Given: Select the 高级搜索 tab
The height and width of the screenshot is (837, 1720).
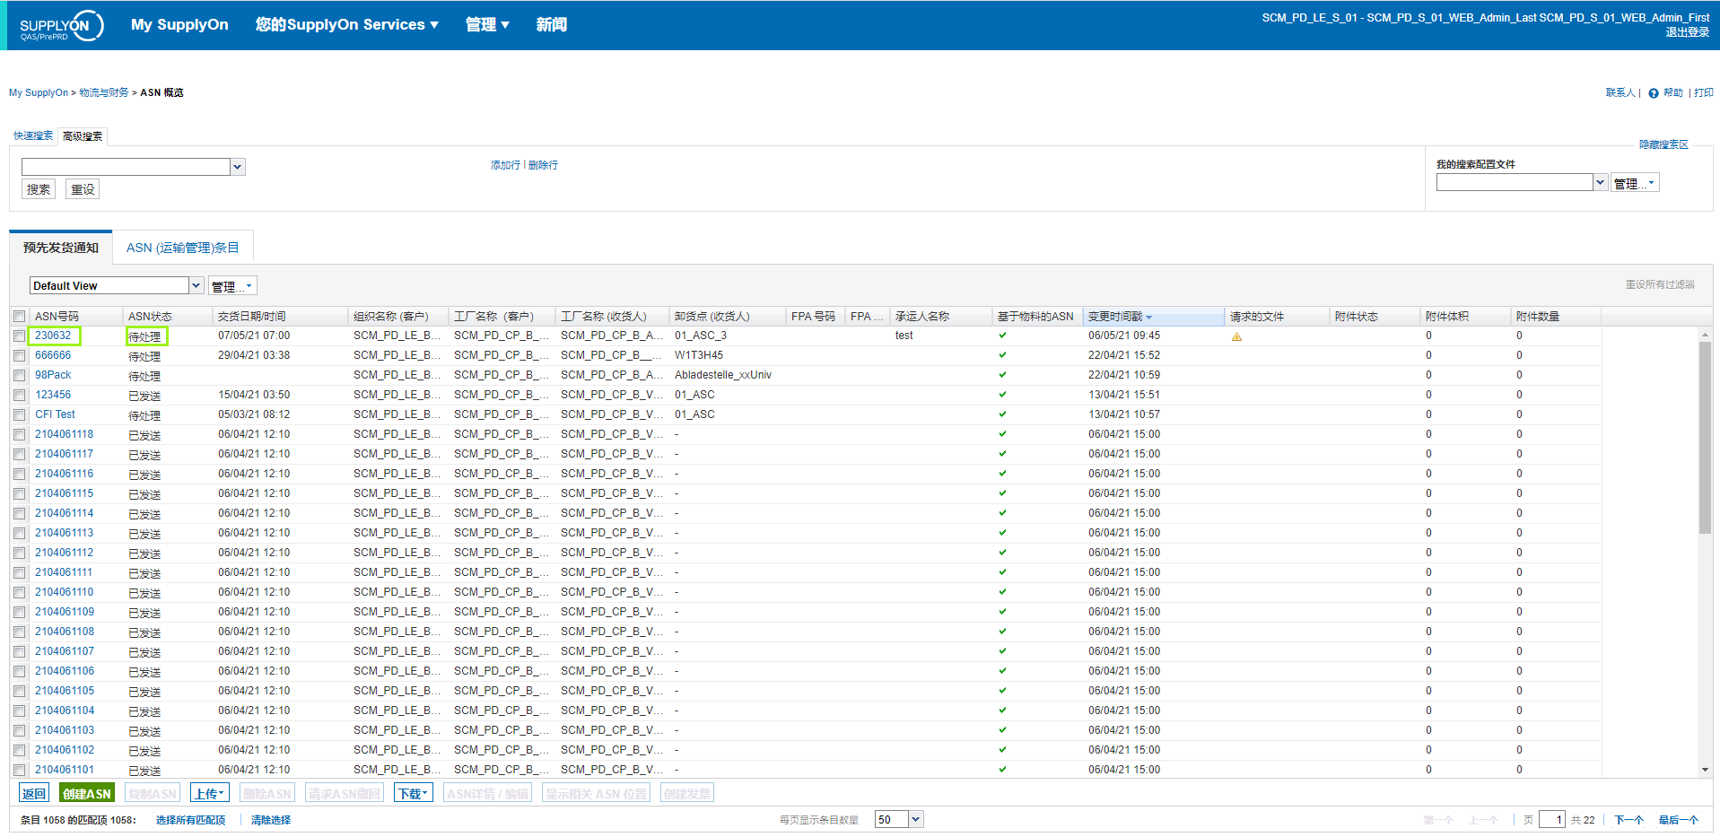Looking at the screenshot, I should [83, 136].
